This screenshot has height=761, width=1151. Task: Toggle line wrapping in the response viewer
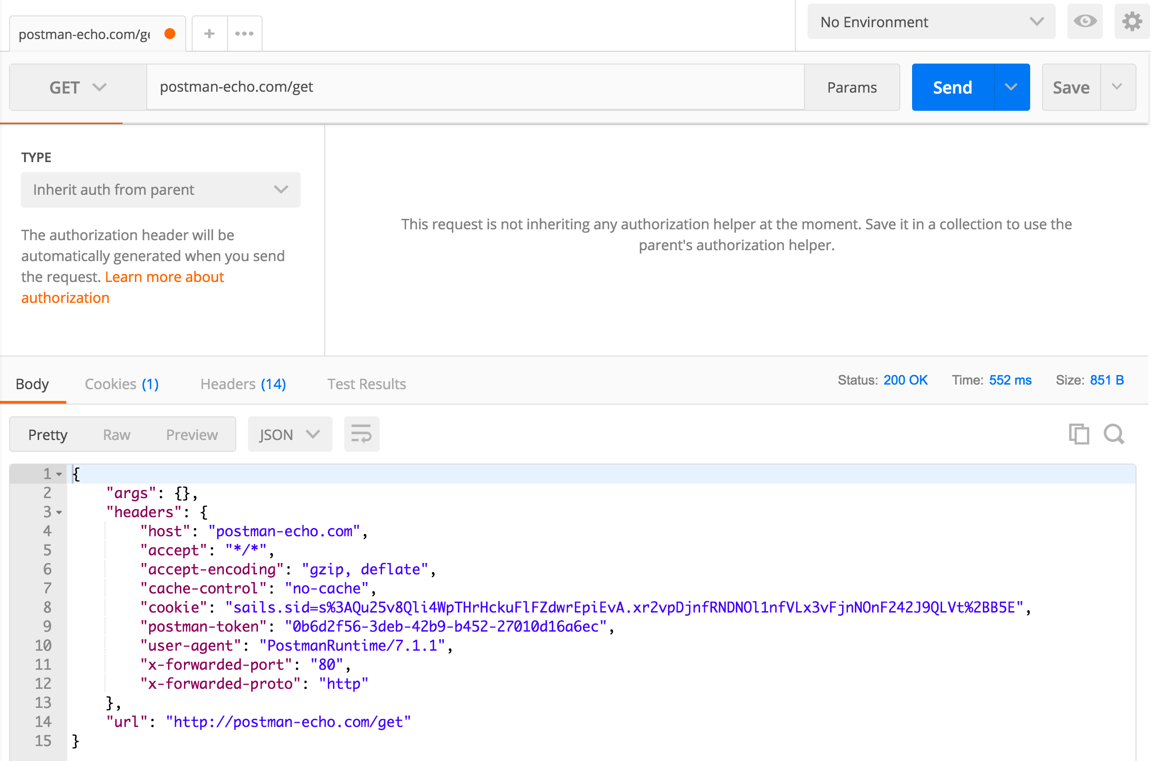tap(362, 435)
